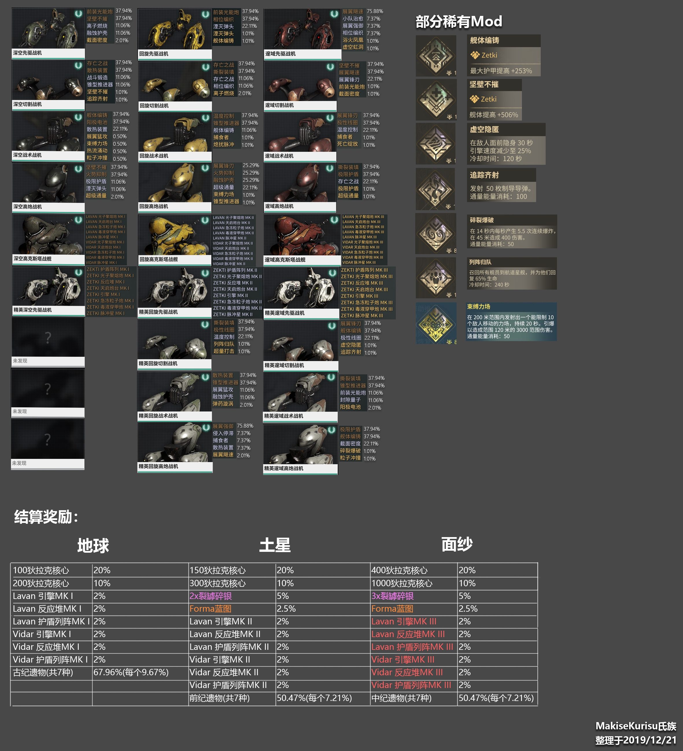683x751 pixels.
Task: Click the 面纱 column heading
Action: 457,544
